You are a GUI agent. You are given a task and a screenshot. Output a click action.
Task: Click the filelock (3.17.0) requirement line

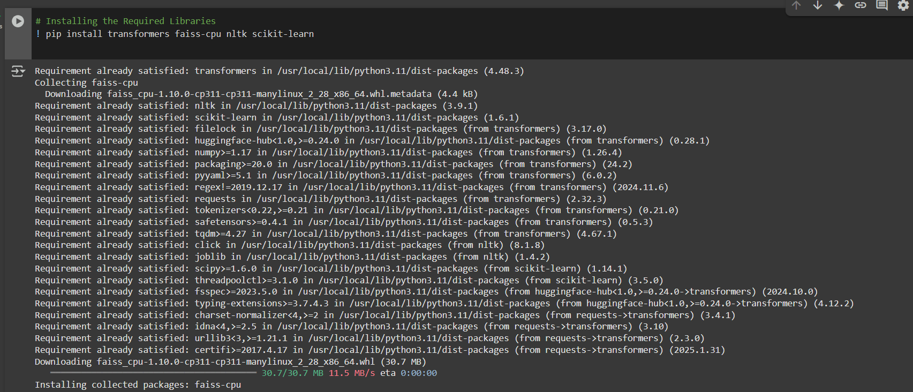coord(321,129)
